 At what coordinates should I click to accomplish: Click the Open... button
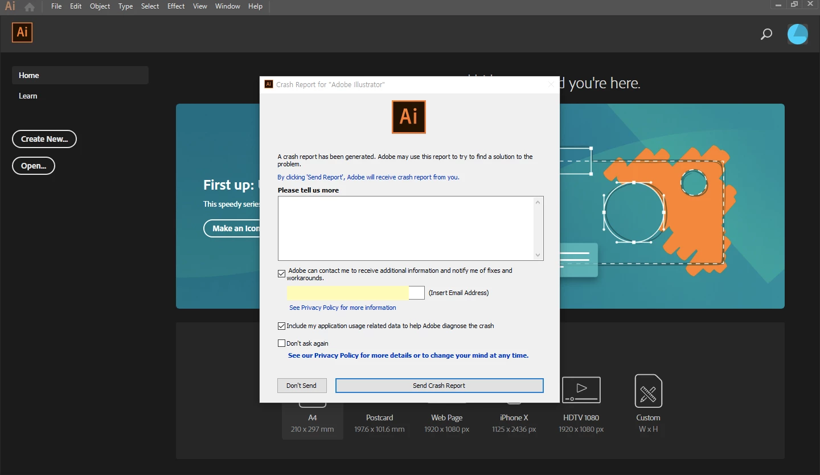pos(34,166)
